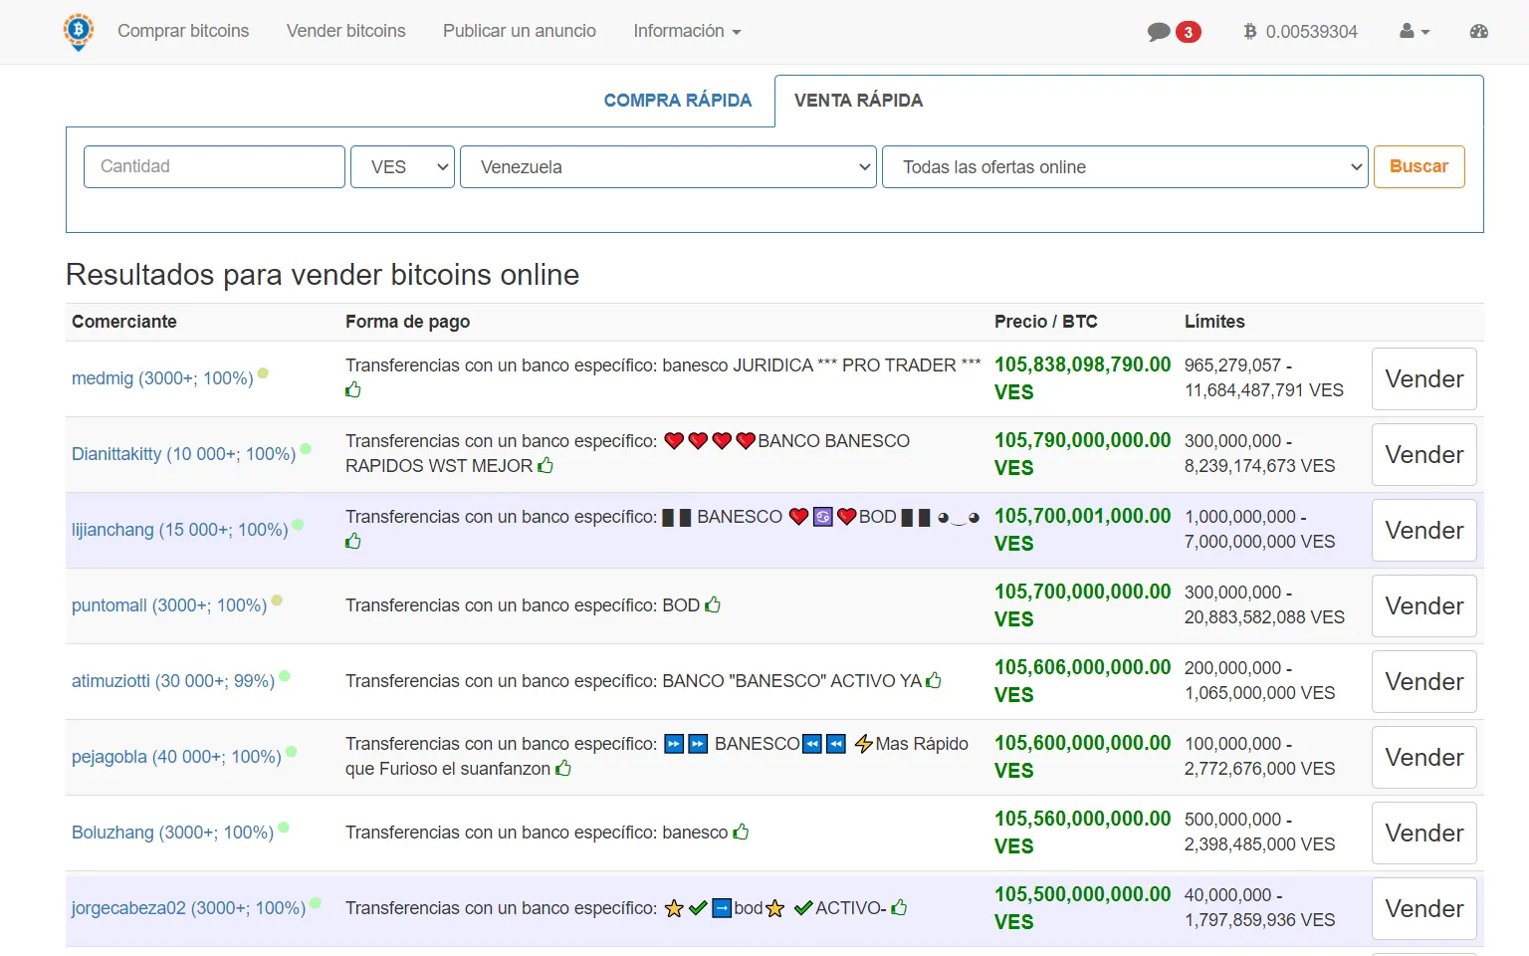1529x956 pixels.
Task: Focus the Cantidad amount field
Action: [x=214, y=166]
